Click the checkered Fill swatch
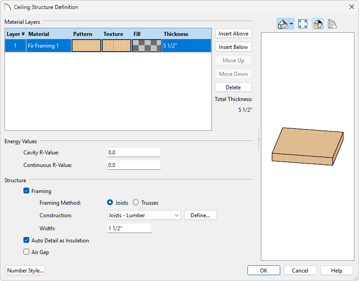Screen dimensions: 359x281 [x=147, y=46]
